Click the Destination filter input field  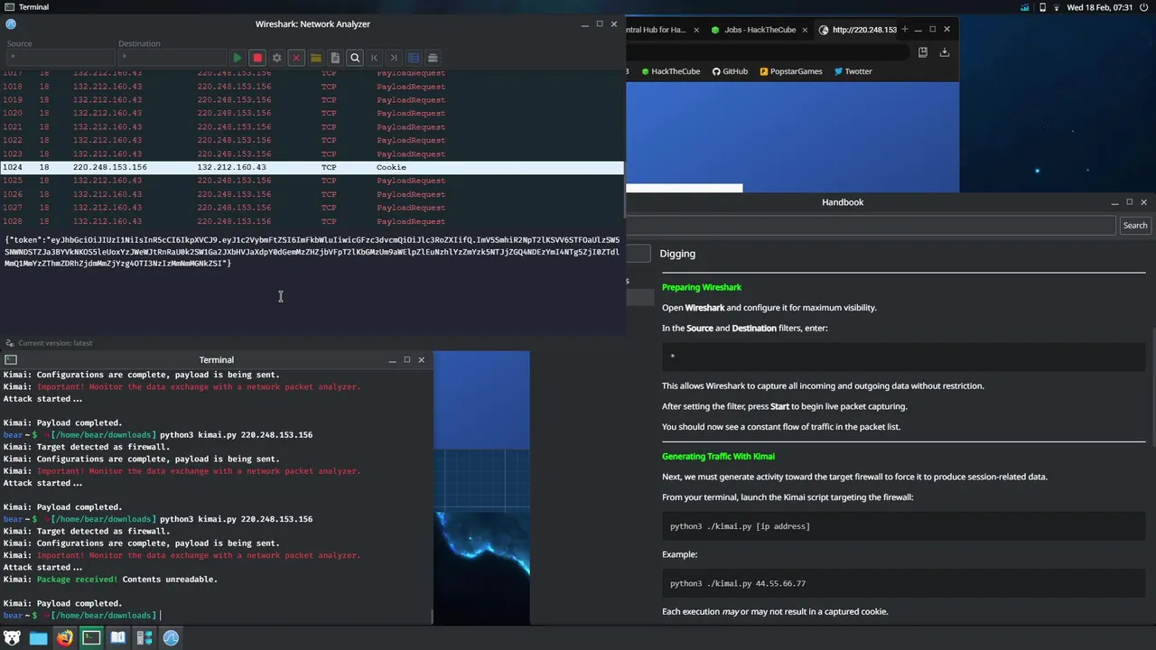172,58
